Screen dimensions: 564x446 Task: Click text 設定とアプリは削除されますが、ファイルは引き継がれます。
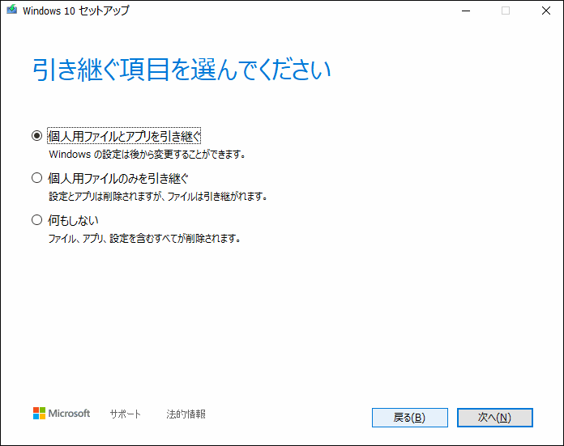point(158,196)
